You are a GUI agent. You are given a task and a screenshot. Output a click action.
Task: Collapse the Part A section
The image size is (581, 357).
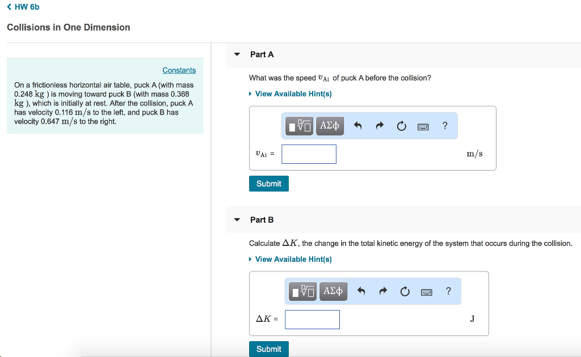click(237, 54)
